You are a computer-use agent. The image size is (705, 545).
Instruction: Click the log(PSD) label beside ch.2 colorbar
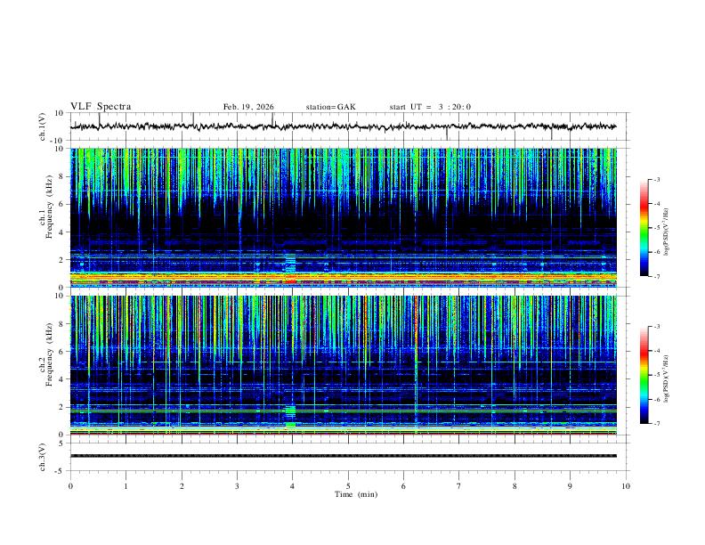tap(666, 378)
